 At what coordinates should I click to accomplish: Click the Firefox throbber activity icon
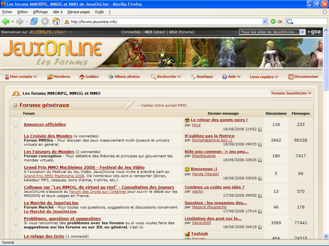coord(325,12)
